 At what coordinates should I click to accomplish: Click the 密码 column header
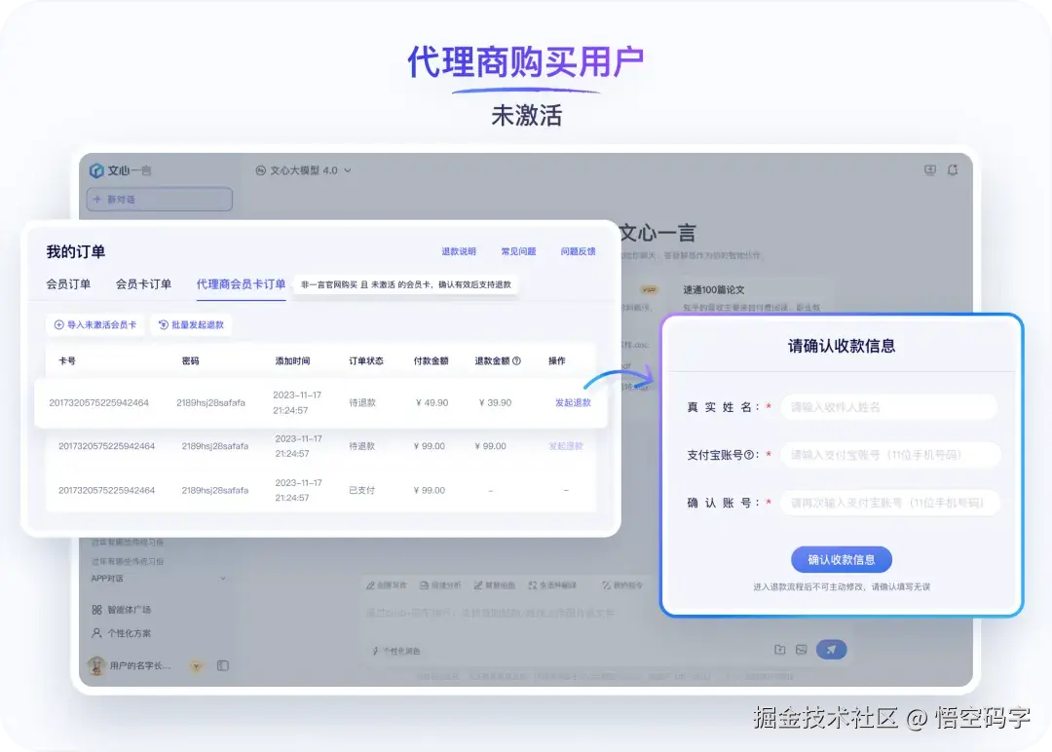pos(191,361)
